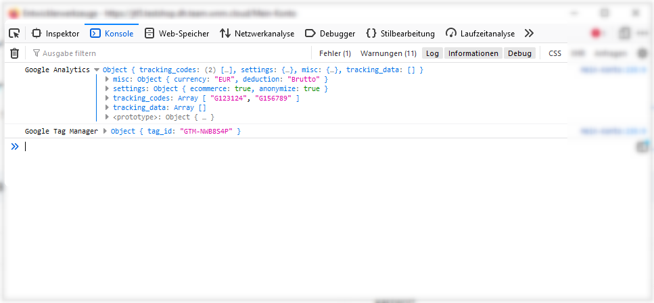Click the "EUR" currency value
654x303 pixels.
point(225,79)
